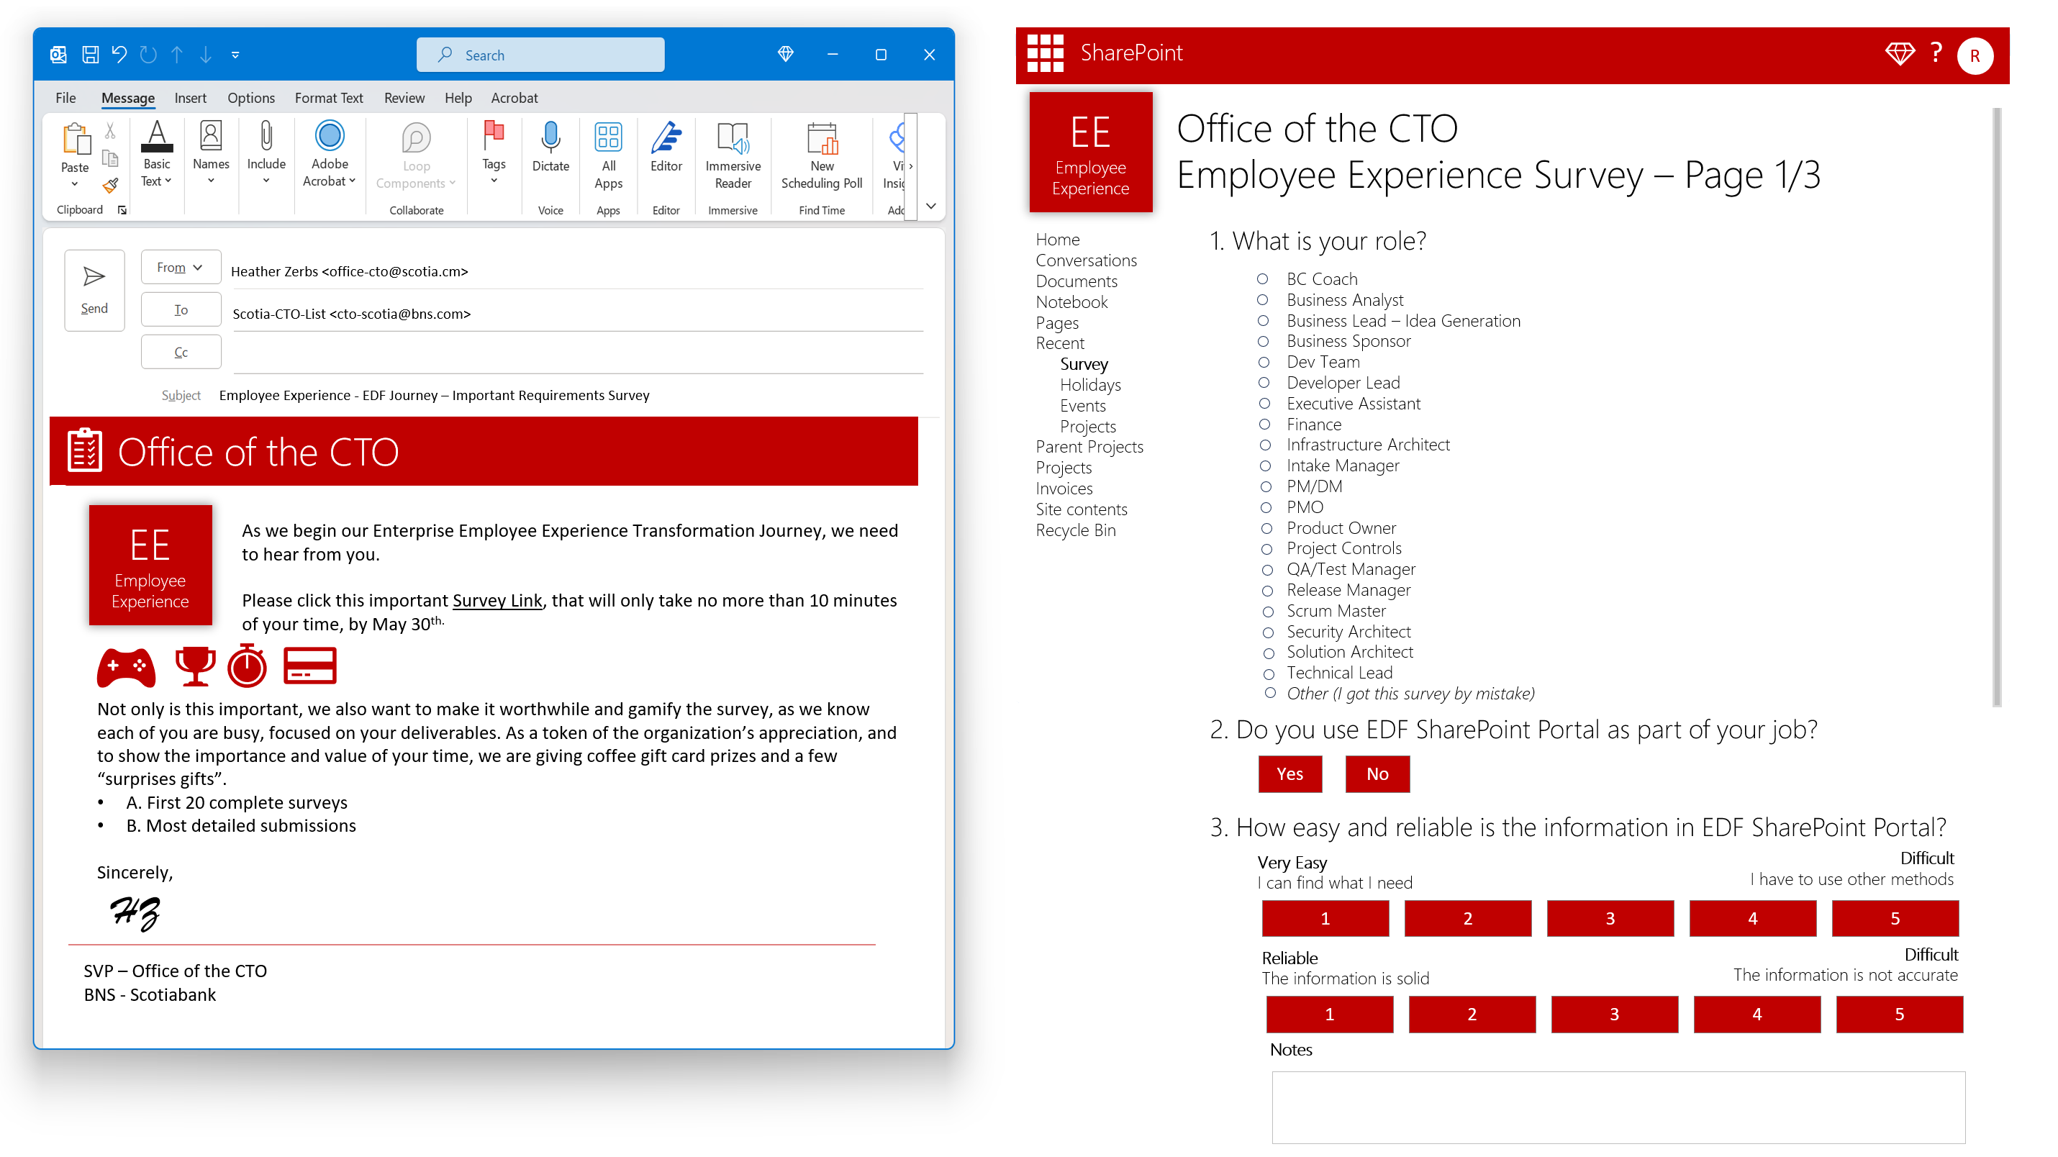The image size is (2058, 1157).
Task: Click the Dictate microphone icon
Action: tap(550, 138)
